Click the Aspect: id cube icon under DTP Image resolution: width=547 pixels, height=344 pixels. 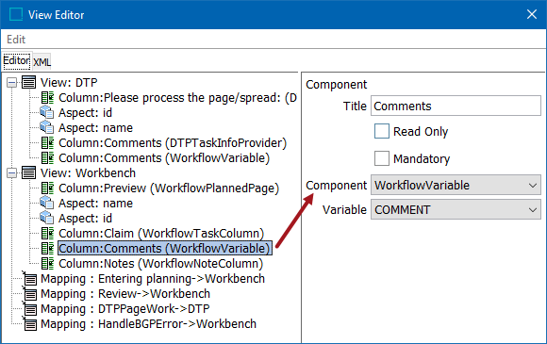click(x=47, y=112)
